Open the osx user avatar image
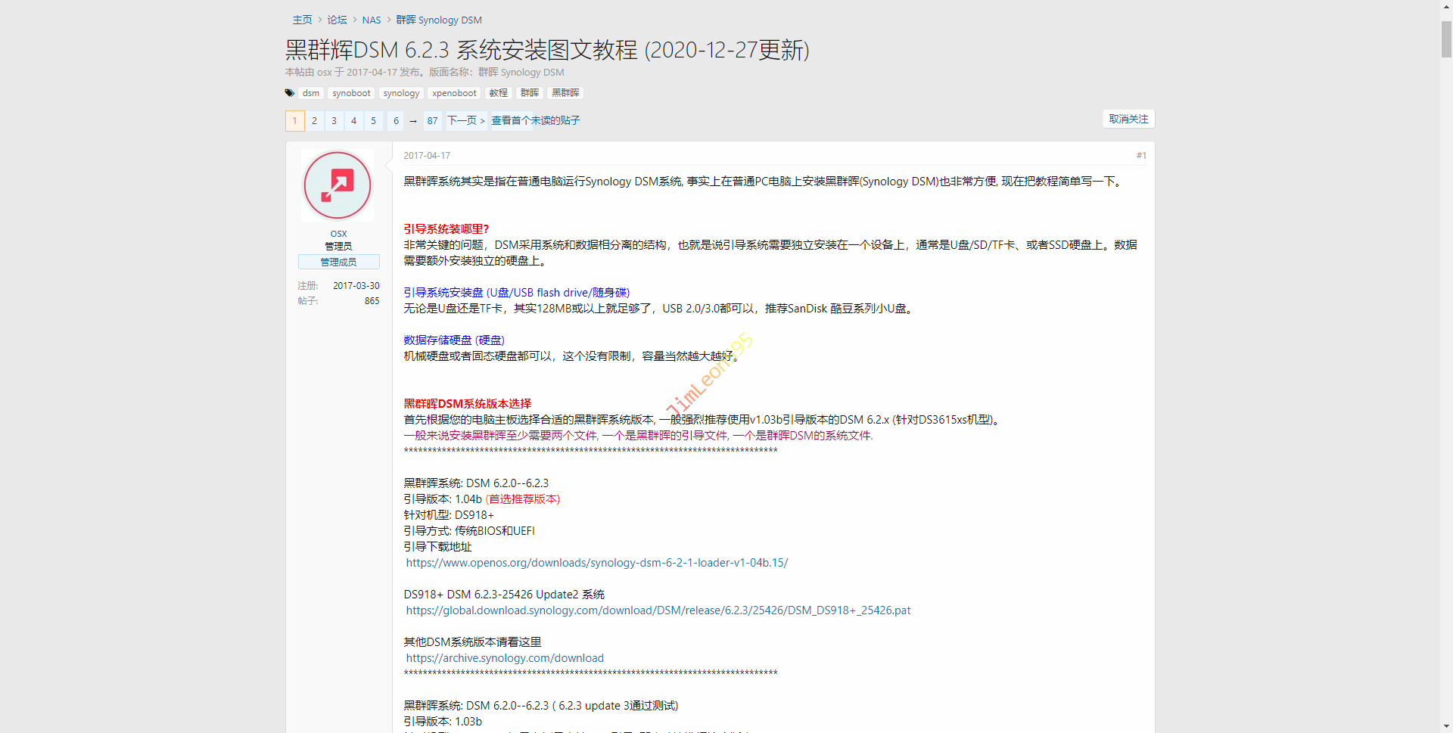The width and height of the screenshot is (1453, 733). (338, 185)
